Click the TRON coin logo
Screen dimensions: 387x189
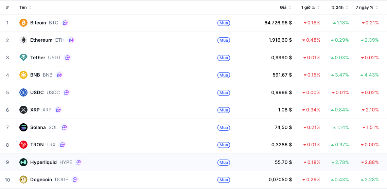coord(23,145)
